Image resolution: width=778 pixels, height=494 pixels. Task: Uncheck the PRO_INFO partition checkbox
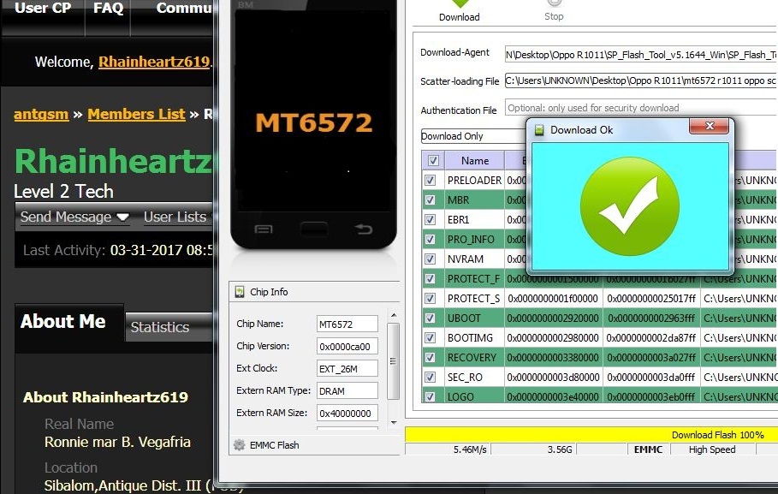tap(431, 240)
